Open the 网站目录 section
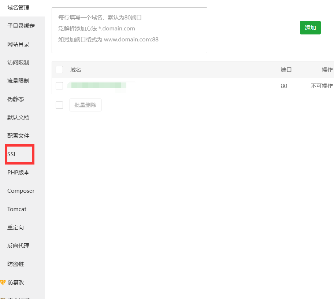Screen dimensions: 334x299 coord(18,44)
